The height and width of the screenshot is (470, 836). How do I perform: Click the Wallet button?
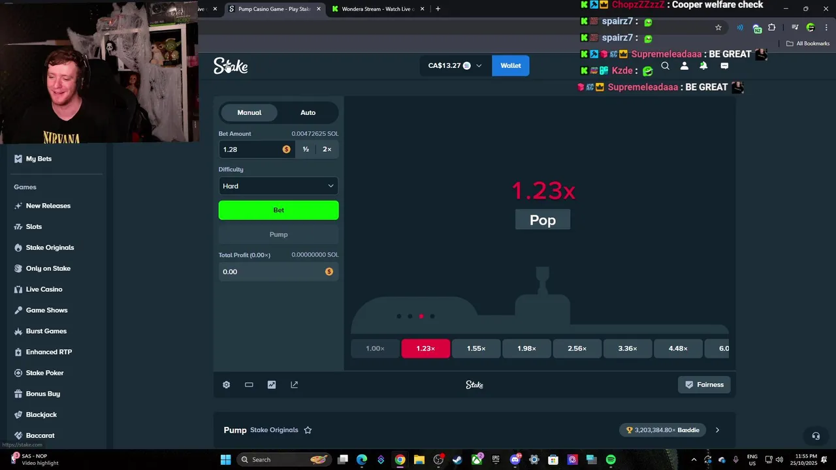point(511,66)
